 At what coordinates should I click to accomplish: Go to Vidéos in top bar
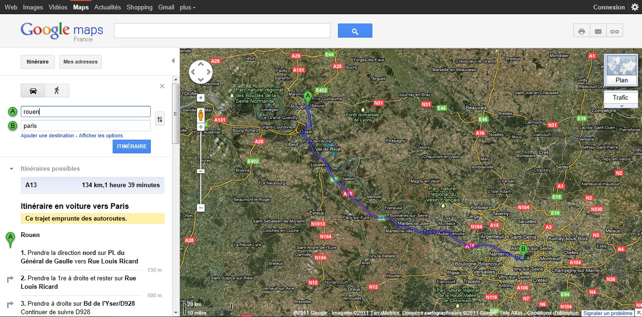point(58,7)
